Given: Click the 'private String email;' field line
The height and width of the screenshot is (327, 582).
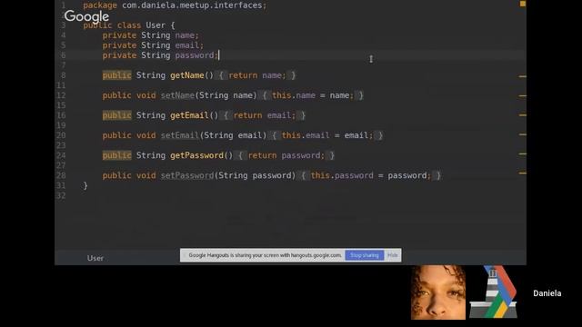Looking at the screenshot, I should click(153, 45).
